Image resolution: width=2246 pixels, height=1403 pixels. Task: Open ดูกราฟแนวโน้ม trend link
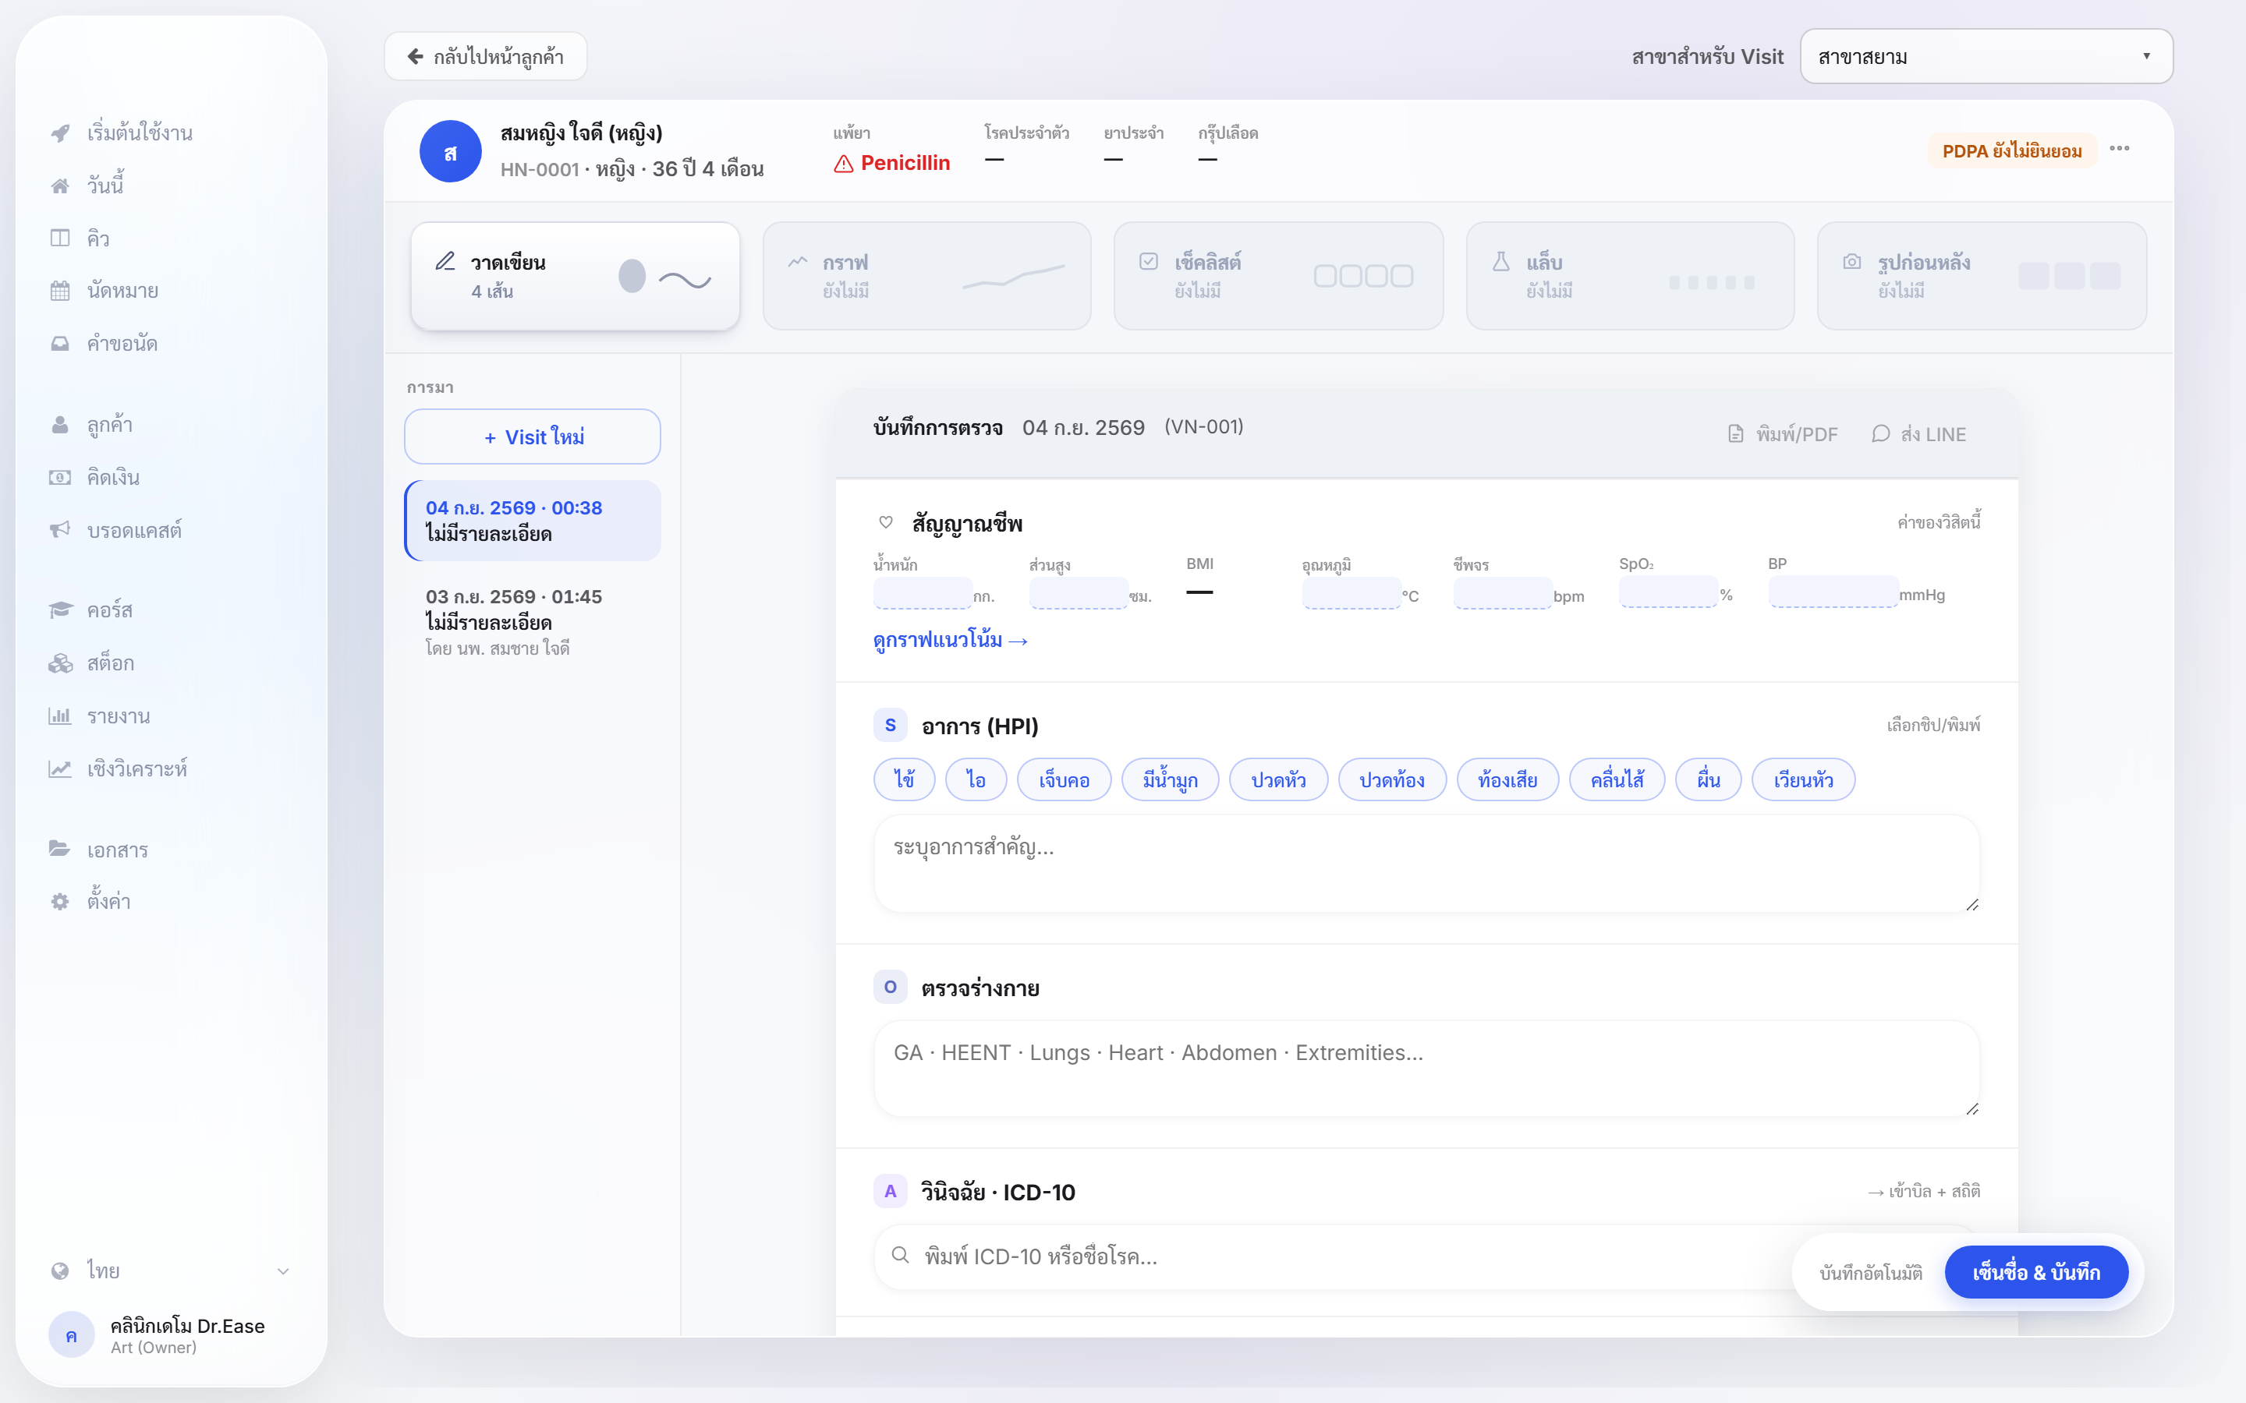coord(951,640)
